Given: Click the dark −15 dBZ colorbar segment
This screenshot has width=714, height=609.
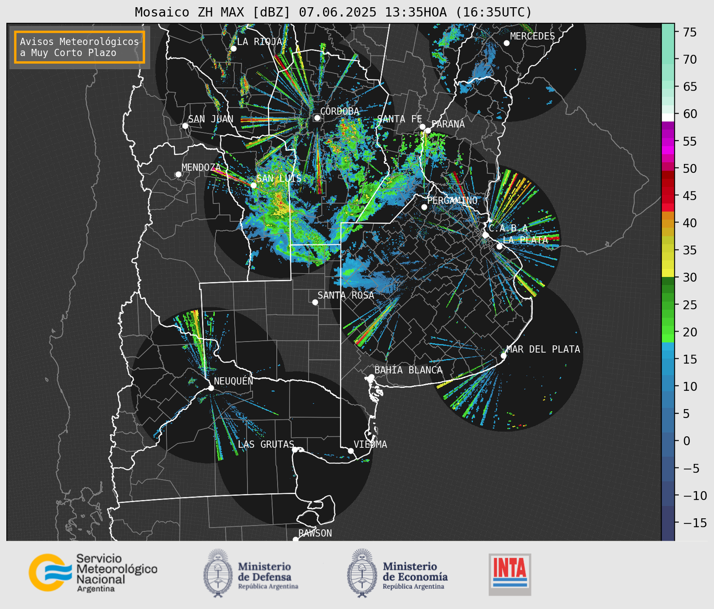Looking at the screenshot, I should click(668, 523).
